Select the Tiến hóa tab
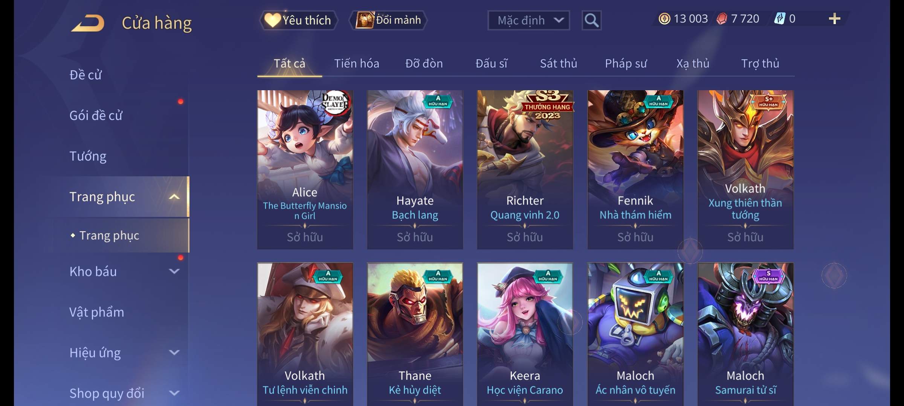The width and height of the screenshot is (904, 406). pos(356,64)
